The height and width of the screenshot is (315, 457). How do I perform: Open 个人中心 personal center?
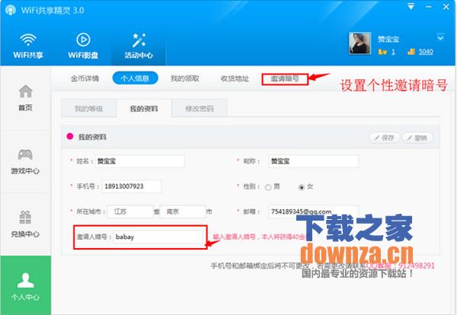26,285
